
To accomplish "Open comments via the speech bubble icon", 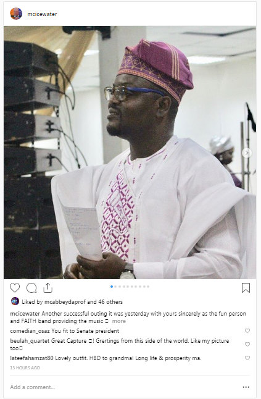I will (x=31, y=288).
